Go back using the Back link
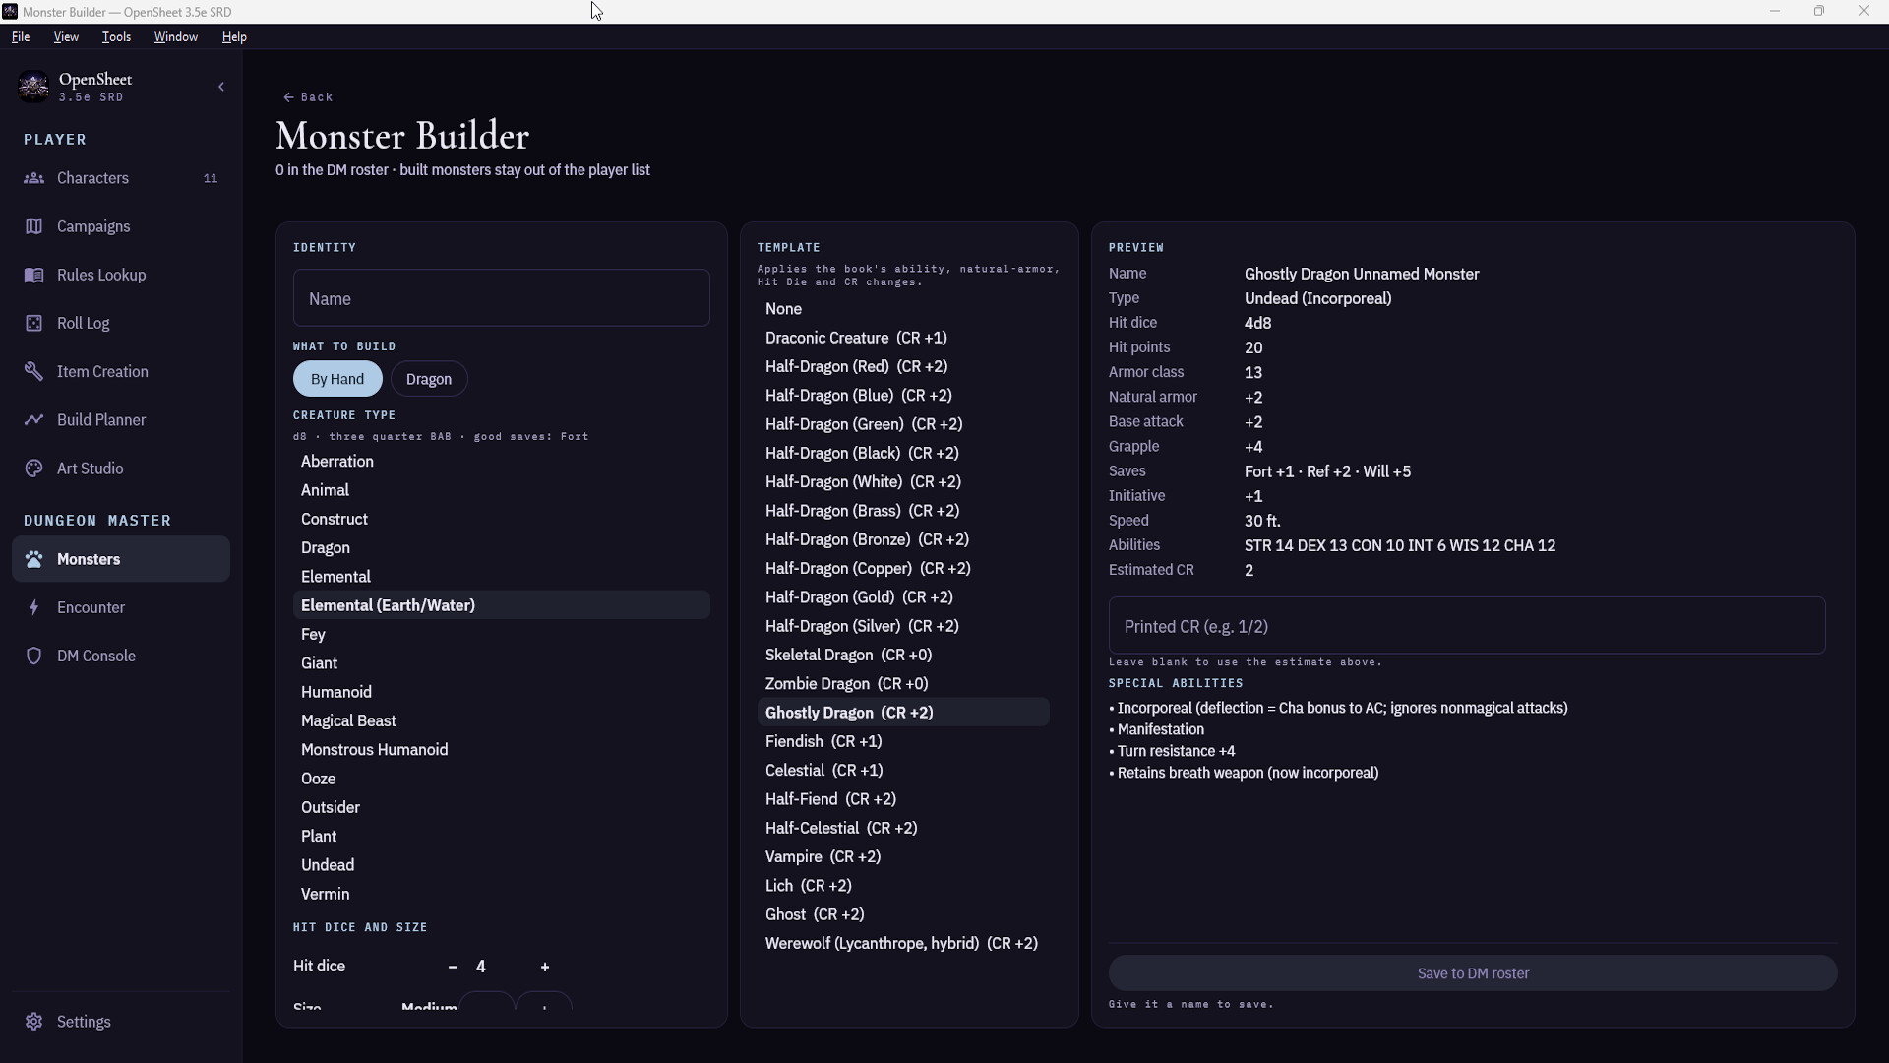Image resolution: width=1889 pixels, height=1063 pixels. [x=308, y=96]
